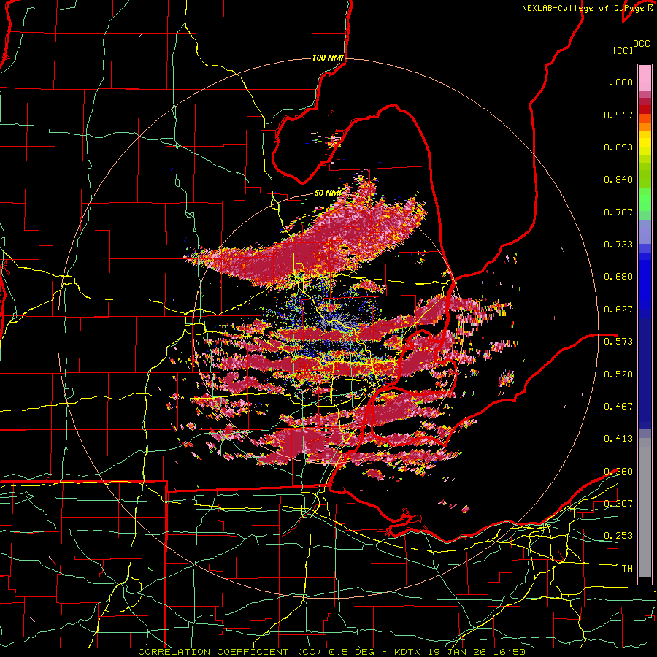Viewport: 657px width, 657px height.
Task: Pick the lavender swatch on the color bar
Action: click(x=645, y=231)
